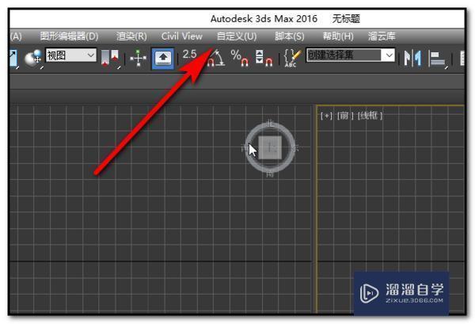This screenshot has height=324, width=475.
Task: Toggle the Spinner Snap button
Action: tap(264, 58)
